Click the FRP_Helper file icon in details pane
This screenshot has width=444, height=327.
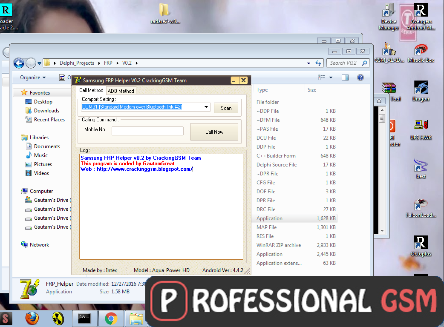tap(29, 288)
